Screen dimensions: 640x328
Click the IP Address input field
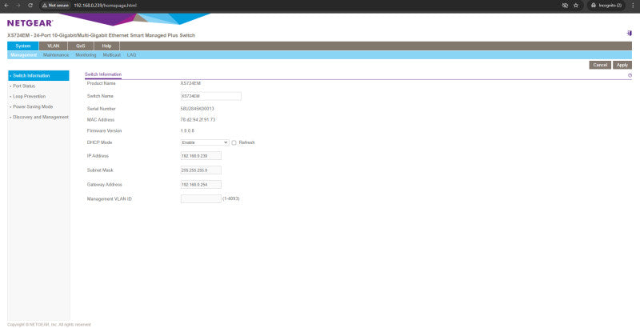[201, 156]
